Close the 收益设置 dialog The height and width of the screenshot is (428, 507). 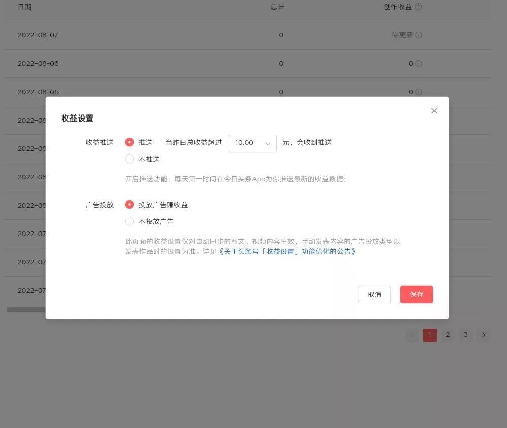[x=434, y=110]
